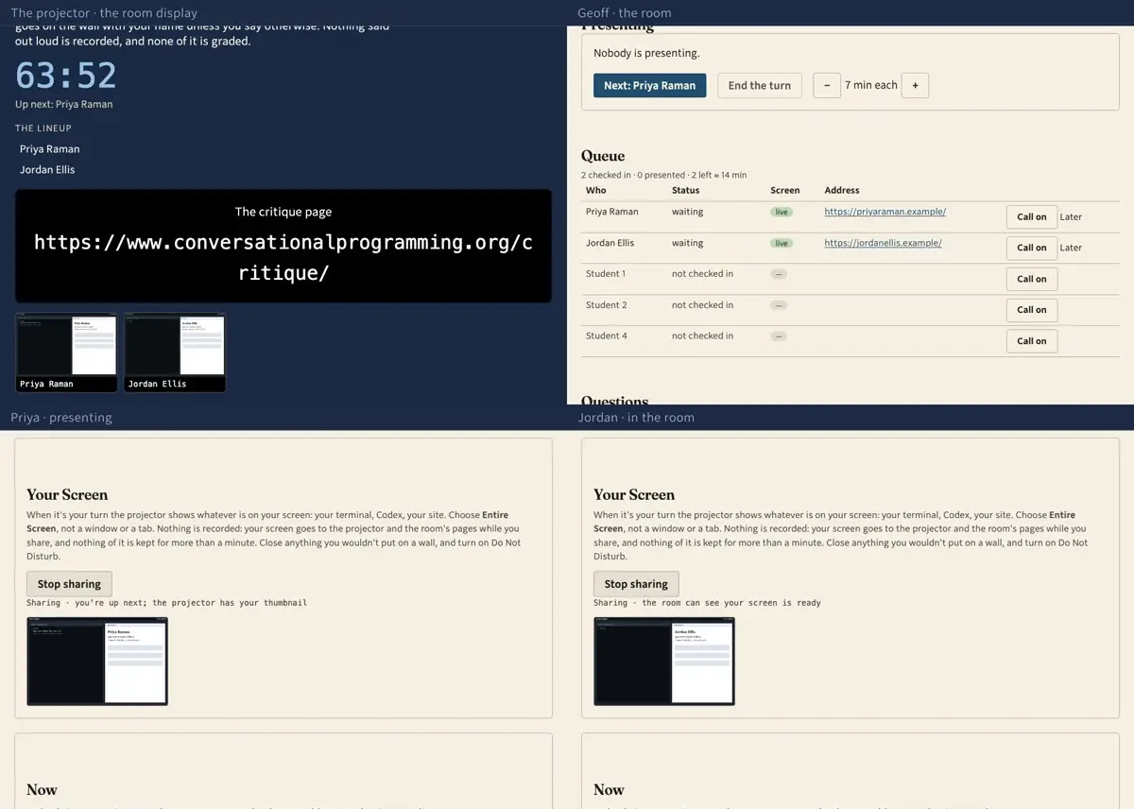Click "End the turn" in Geoff's room
The height and width of the screenshot is (809, 1134).
(x=760, y=85)
